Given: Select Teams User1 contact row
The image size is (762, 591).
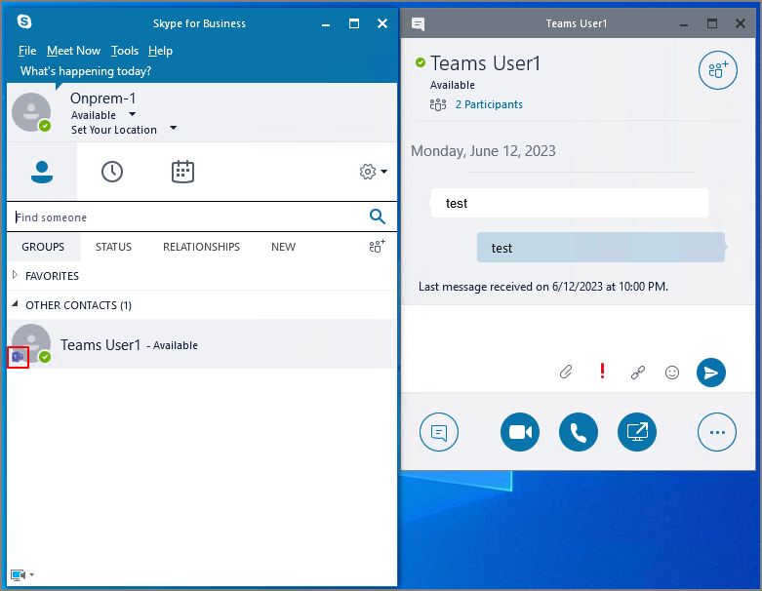Looking at the screenshot, I should pyautogui.click(x=202, y=344).
